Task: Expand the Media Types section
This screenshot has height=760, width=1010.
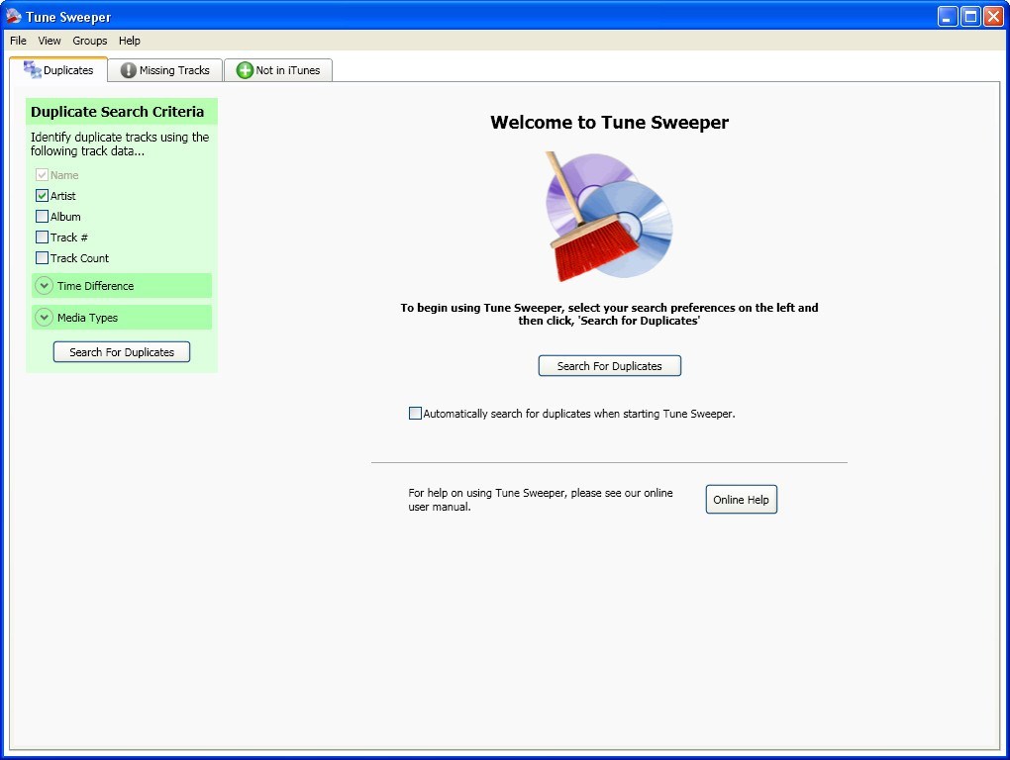Action: [44, 318]
